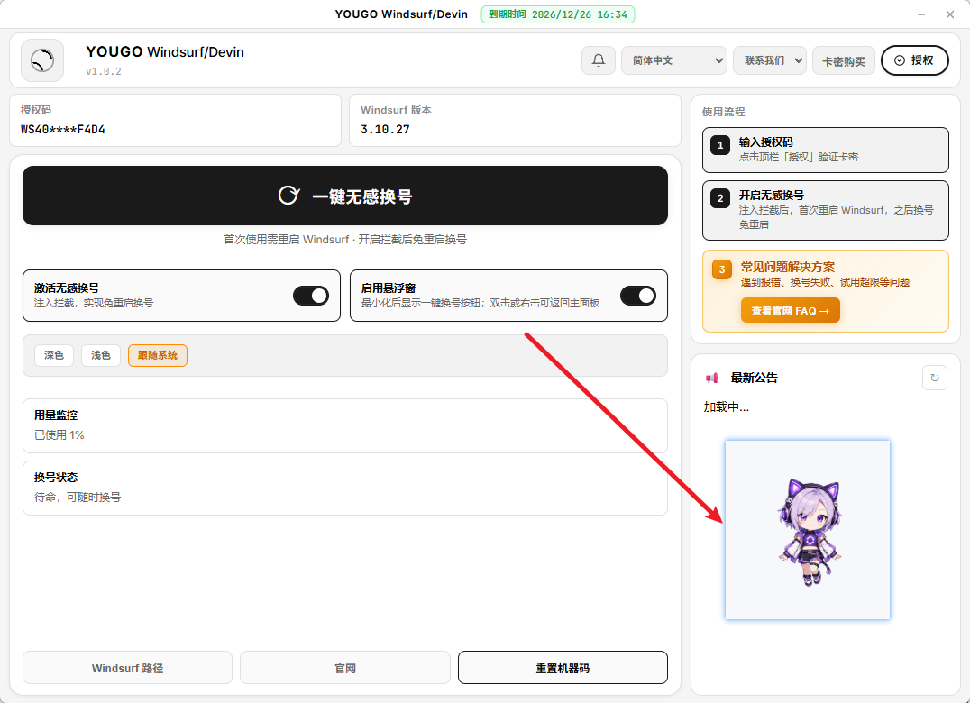Click the YOUGO app logo icon

42,60
